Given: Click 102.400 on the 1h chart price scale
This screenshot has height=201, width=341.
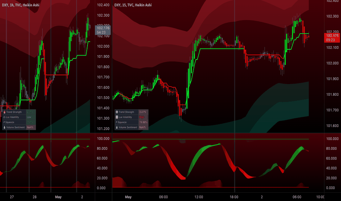Looking at the screenshot, I should (x=103, y=5).
